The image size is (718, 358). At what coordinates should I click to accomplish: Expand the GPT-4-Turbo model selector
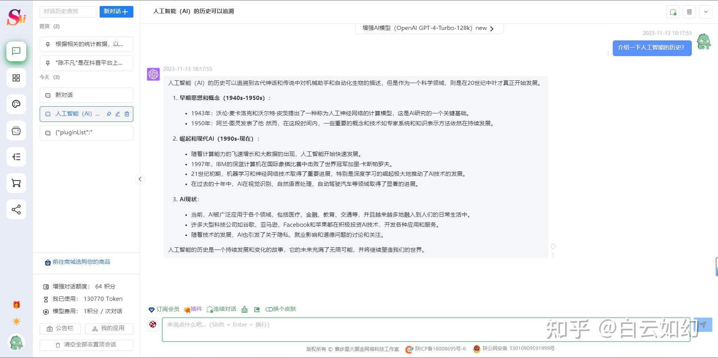coord(492,28)
